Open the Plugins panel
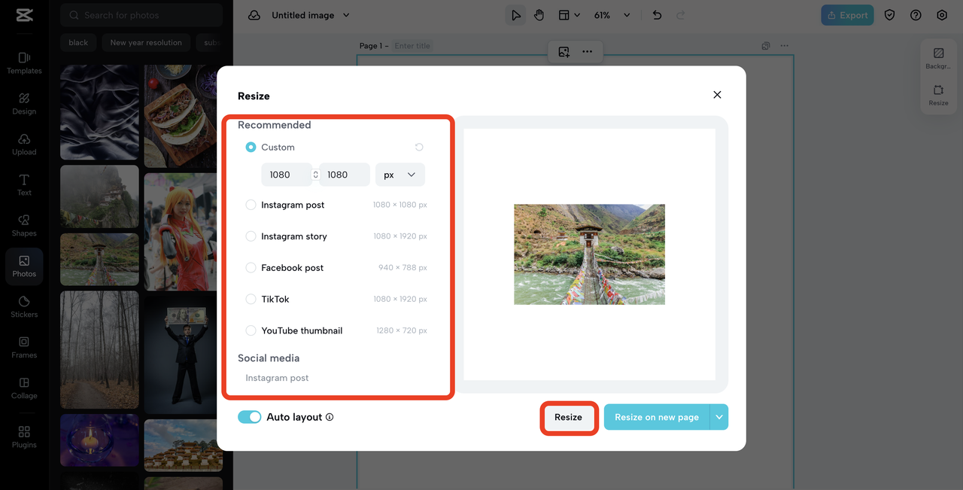Screen dimensions: 963x490 click(x=24, y=437)
